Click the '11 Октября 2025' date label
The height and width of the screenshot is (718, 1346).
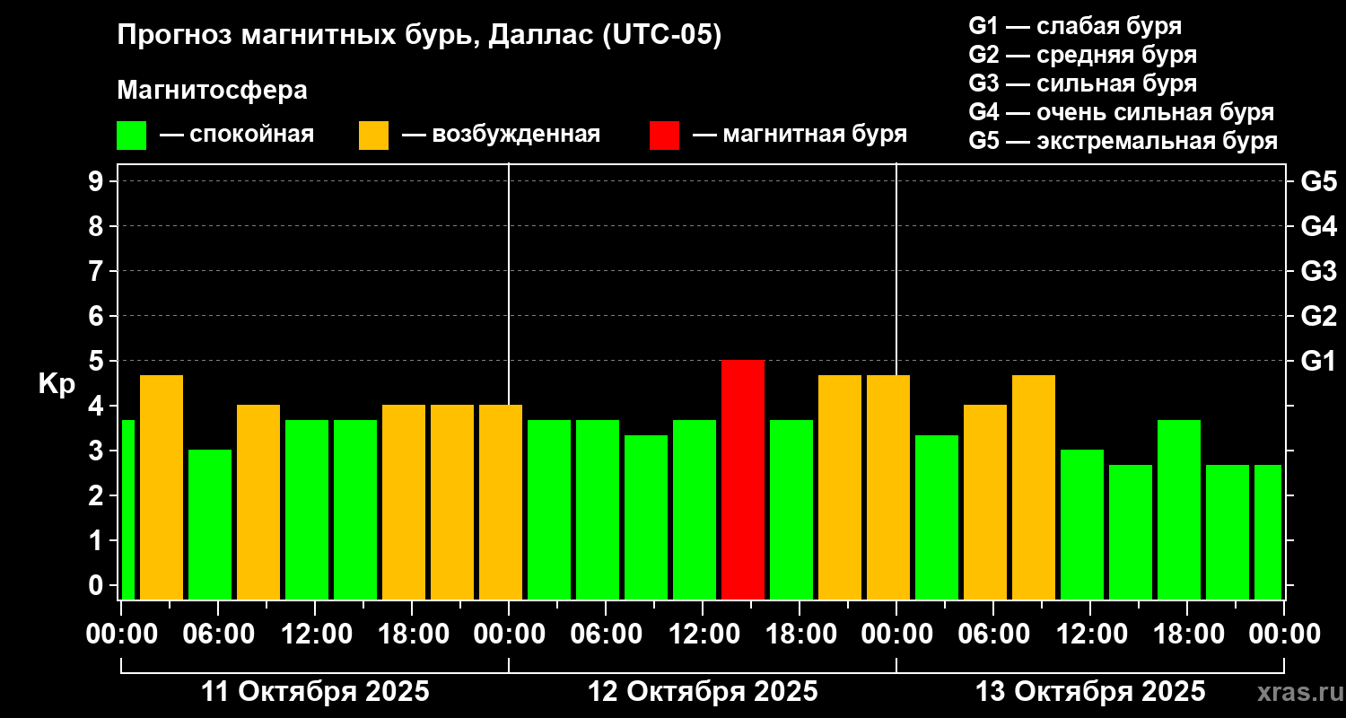315,692
